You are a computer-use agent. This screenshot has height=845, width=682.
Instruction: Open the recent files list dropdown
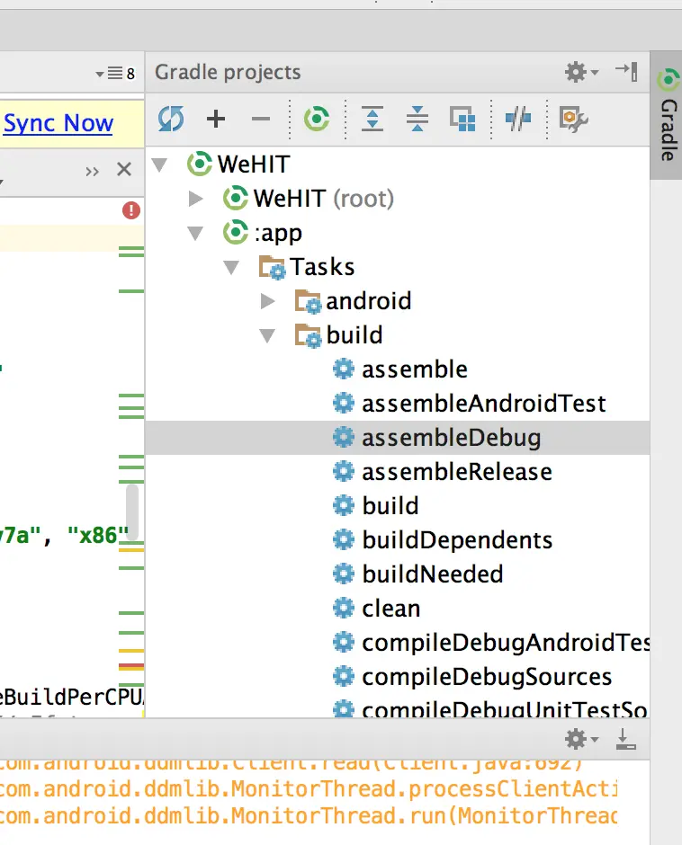(115, 73)
